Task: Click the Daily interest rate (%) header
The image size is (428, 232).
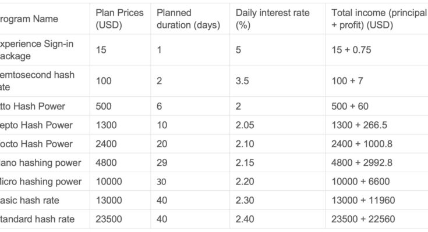Action: (x=273, y=19)
